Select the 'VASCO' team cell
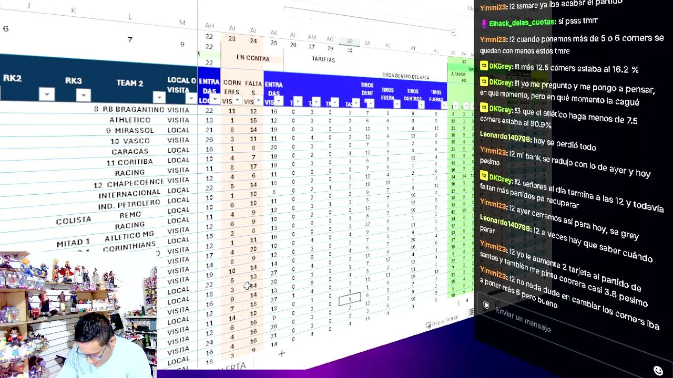 tap(137, 141)
